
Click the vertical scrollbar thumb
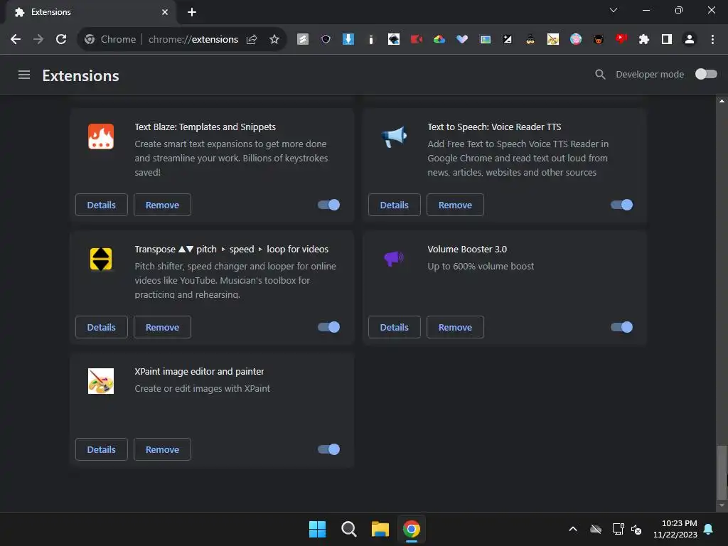[722, 471]
